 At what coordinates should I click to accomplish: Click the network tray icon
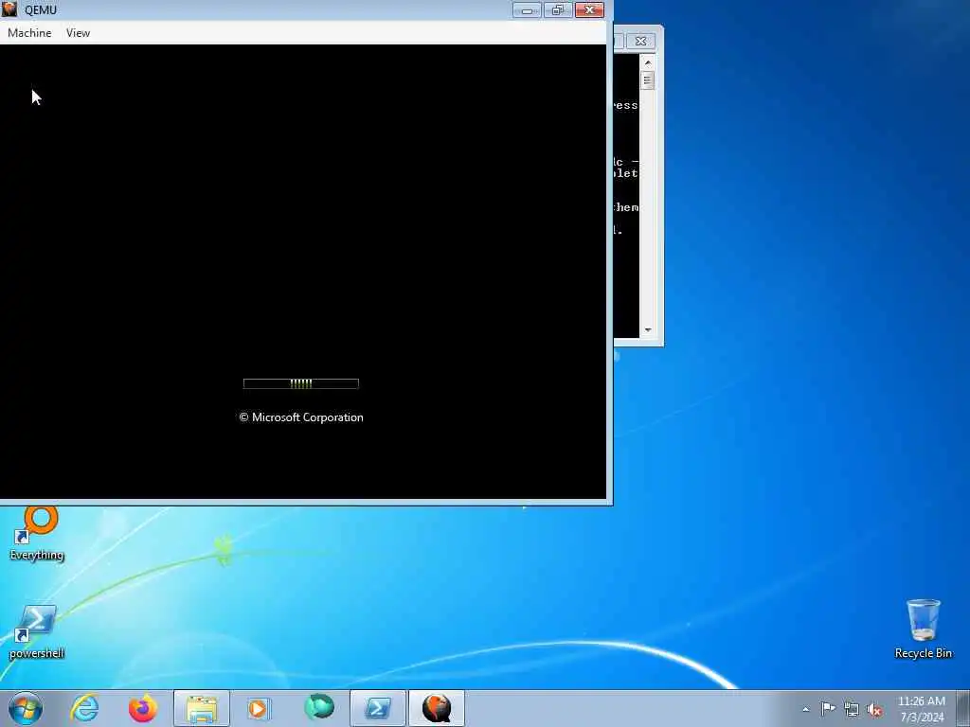coord(852,709)
